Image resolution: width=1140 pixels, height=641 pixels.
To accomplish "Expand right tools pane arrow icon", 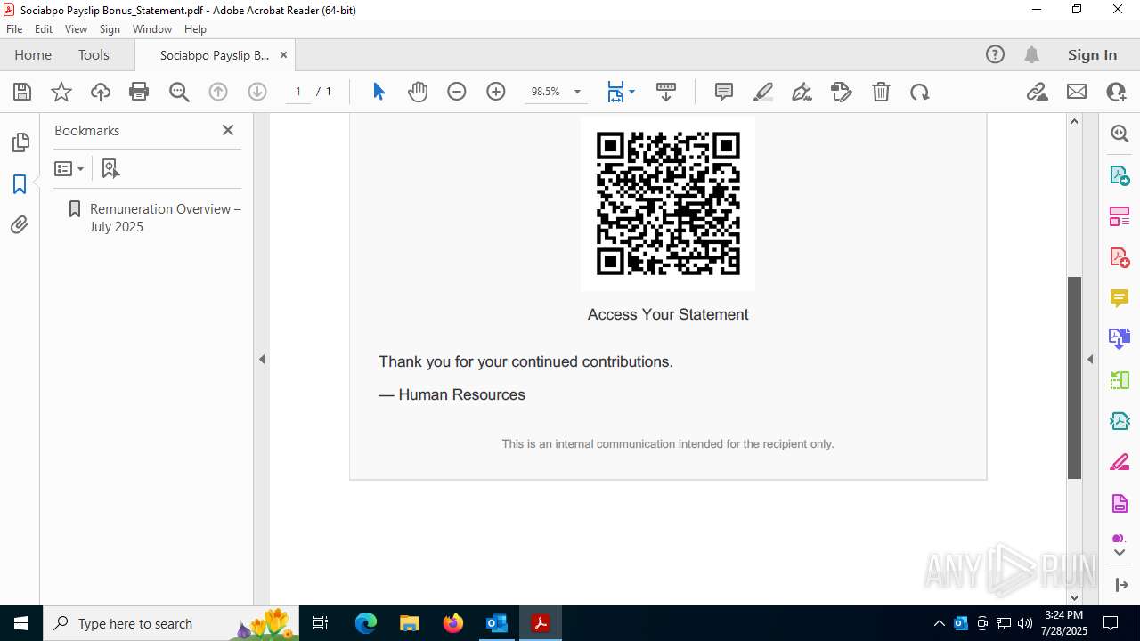I will pos(1121,585).
